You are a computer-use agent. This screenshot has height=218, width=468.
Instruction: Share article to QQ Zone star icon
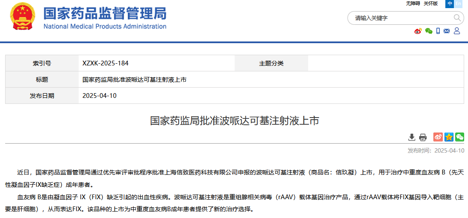point(449,137)
